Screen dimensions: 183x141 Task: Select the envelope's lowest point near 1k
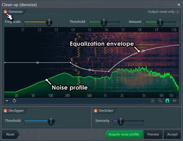point(109,71)
